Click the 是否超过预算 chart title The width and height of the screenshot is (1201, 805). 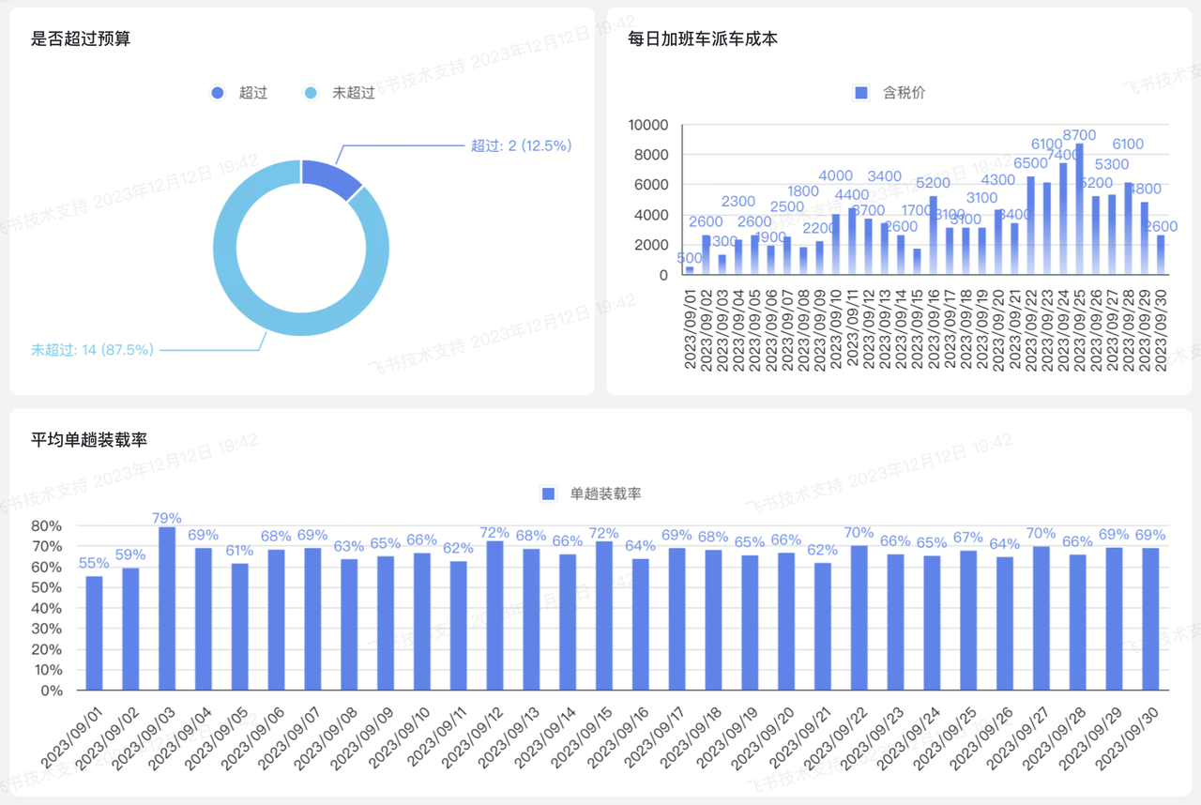coord(81,39)
